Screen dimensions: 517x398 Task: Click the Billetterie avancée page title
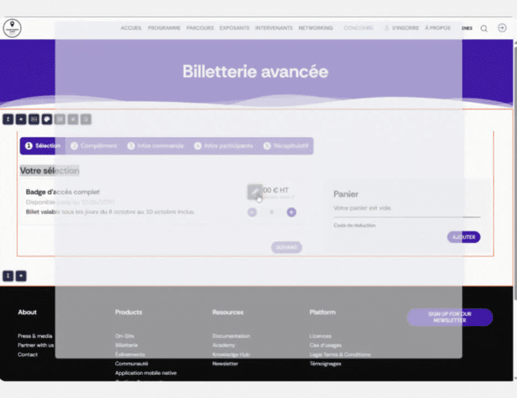point(256,71)
